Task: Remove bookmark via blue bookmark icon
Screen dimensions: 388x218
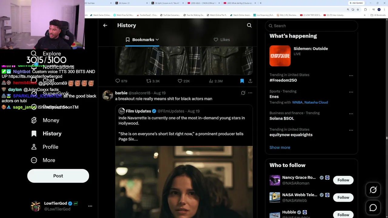Action: pyautogui.click(x=242, y=81)
